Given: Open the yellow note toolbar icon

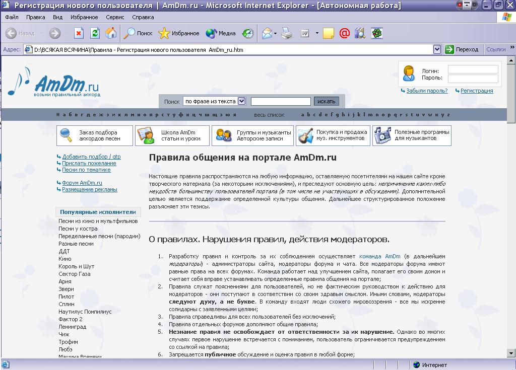Looking at the screenshot, I should tap(329, 33).
